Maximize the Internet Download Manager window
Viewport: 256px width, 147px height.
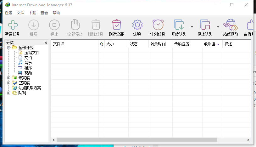pyautogui.click(x=232, y=5)
